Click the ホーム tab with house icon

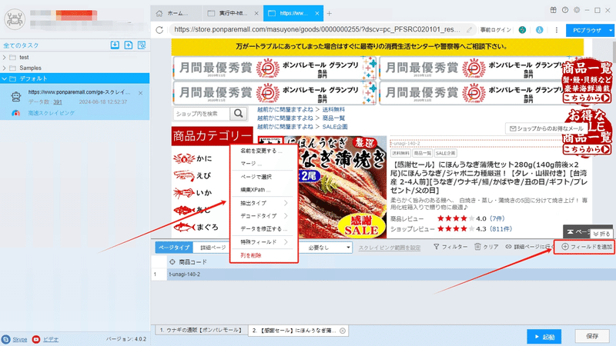point(176,13)
